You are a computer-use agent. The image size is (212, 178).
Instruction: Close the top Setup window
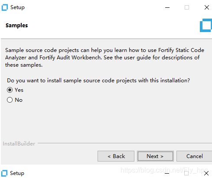(207, 7)
